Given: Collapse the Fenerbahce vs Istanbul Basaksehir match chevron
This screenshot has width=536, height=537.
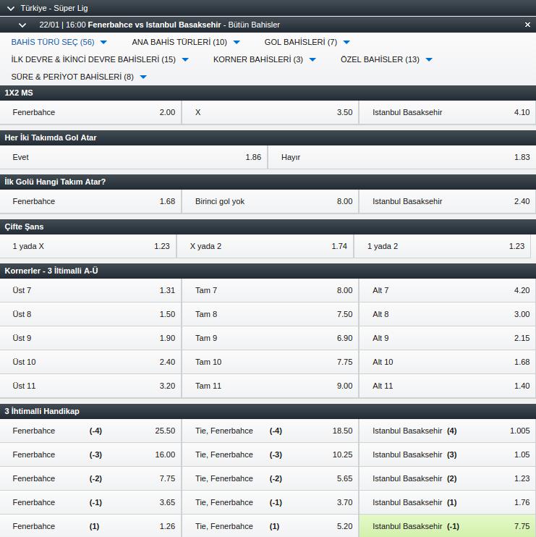Looking at the screenshot, I should [x=22, y=25].
